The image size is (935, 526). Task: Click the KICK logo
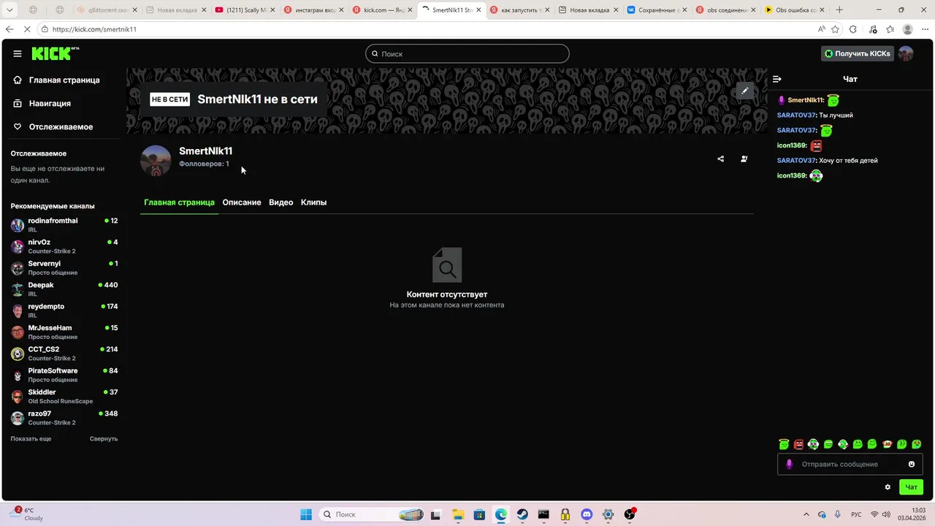coord(55,53)
